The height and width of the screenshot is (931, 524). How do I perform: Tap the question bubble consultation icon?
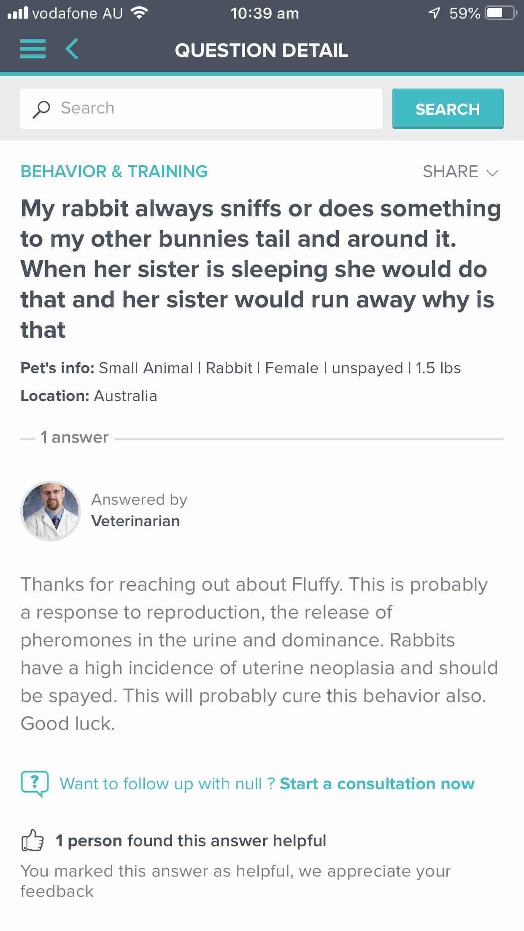[x=35, y=784]
